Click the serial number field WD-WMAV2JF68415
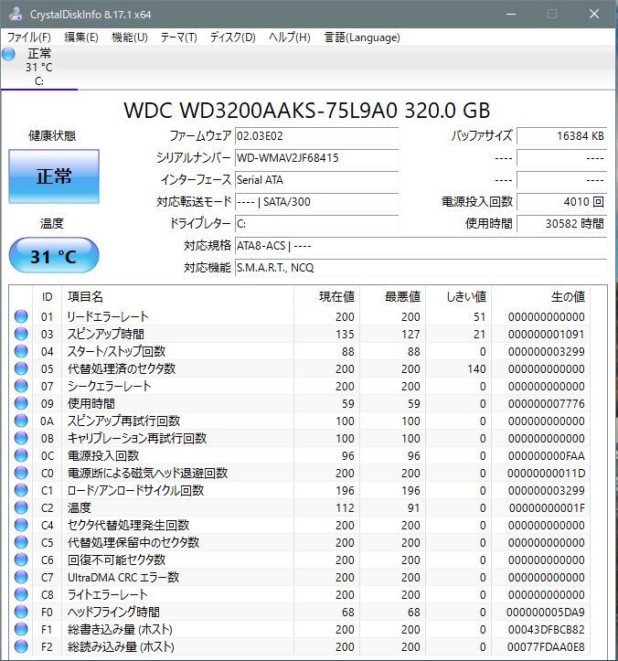This screenshot has width=618, height=661. click(316, 158)
